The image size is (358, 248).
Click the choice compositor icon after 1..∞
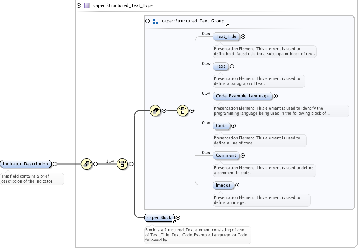[x=122, y=164]
